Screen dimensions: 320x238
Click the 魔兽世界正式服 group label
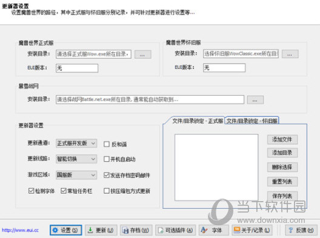pos(36,43)
